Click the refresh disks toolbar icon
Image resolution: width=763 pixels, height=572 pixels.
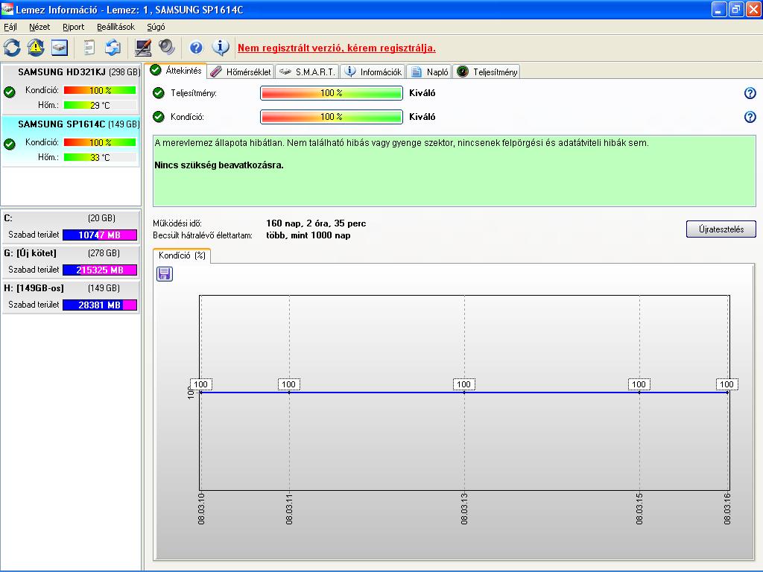tap(12, 47)
